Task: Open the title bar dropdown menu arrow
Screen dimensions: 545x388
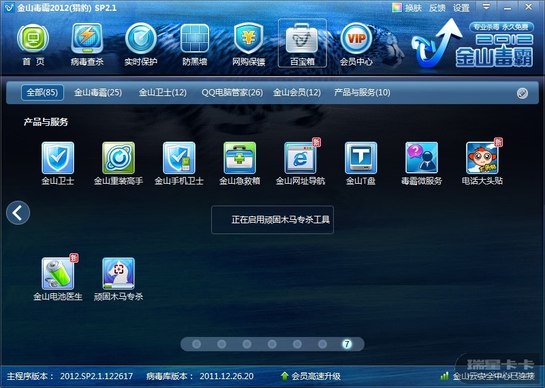Action: click(x=486, y=7)
